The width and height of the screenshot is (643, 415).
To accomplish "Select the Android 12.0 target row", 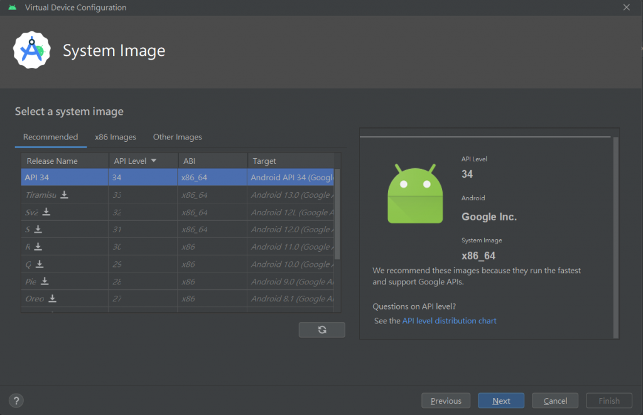I will click(178, 229).
